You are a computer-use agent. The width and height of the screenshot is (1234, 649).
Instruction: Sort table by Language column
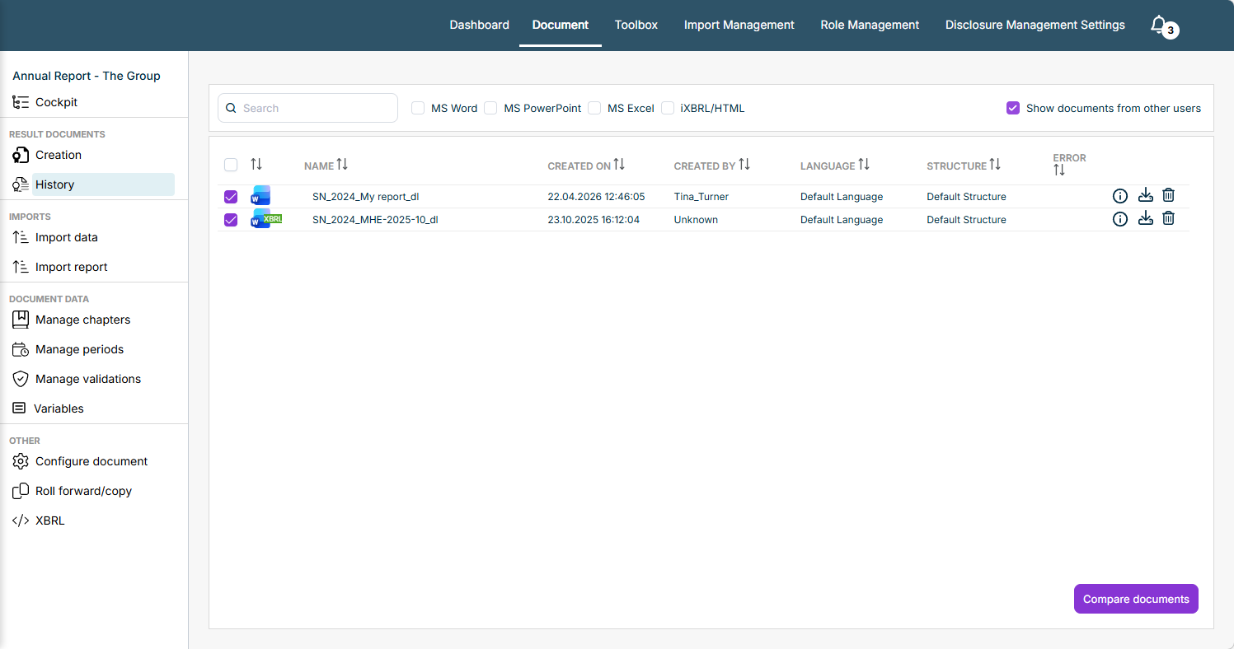[864, 165]
